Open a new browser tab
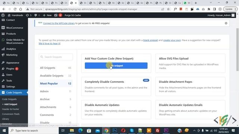This screenshot has width=239, height=134. (196, 3)
